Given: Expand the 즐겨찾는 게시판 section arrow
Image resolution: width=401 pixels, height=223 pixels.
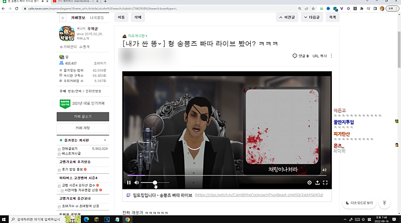Looking at the screenshot, I should [105, 141].
